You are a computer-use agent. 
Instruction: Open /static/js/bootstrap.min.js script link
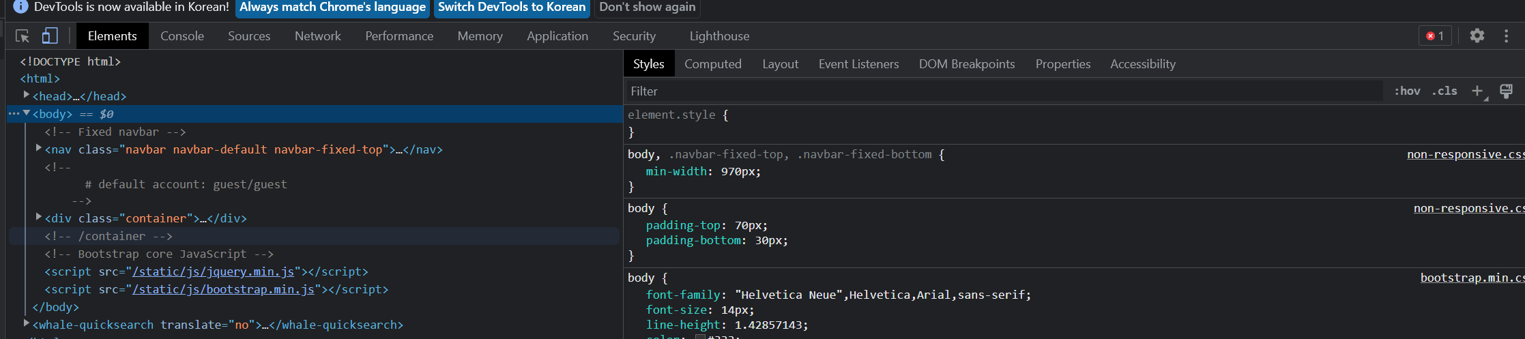tap(224, 289)
